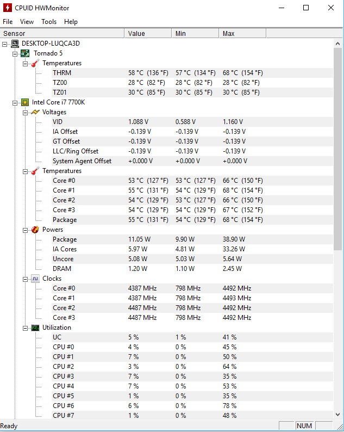Image resolution: width=344 pixels, height=432 pixels.
Task: Select the CPU #7 utilization row
Action: (x=192, y=416)
